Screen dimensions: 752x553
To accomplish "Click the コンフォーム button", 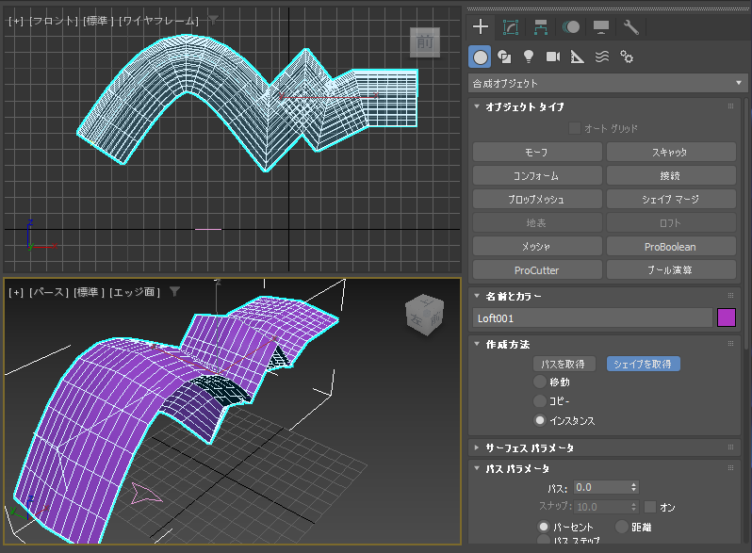I will [x=537, y=175].
